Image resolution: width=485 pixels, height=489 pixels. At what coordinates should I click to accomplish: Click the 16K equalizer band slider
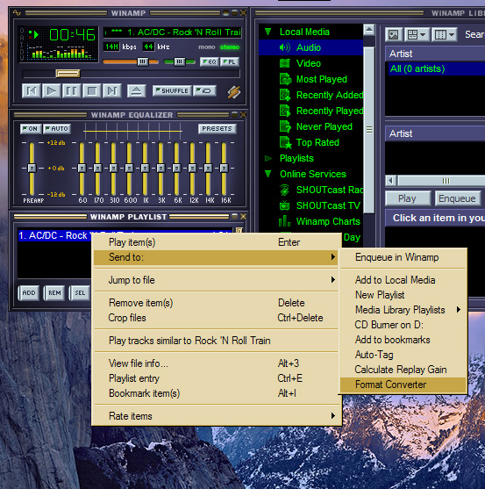coord(224,169)
